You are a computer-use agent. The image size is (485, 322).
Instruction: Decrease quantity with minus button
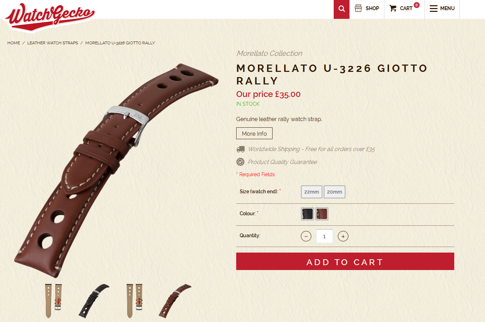(306, 236)
